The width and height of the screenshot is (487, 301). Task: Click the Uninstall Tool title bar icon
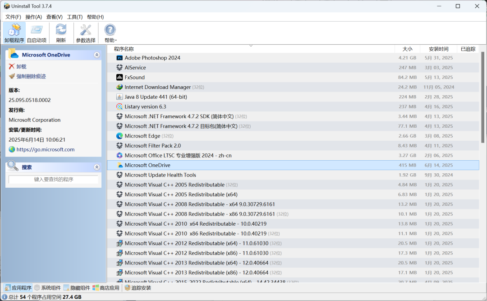pyautogui.click(x=6, y=6)
